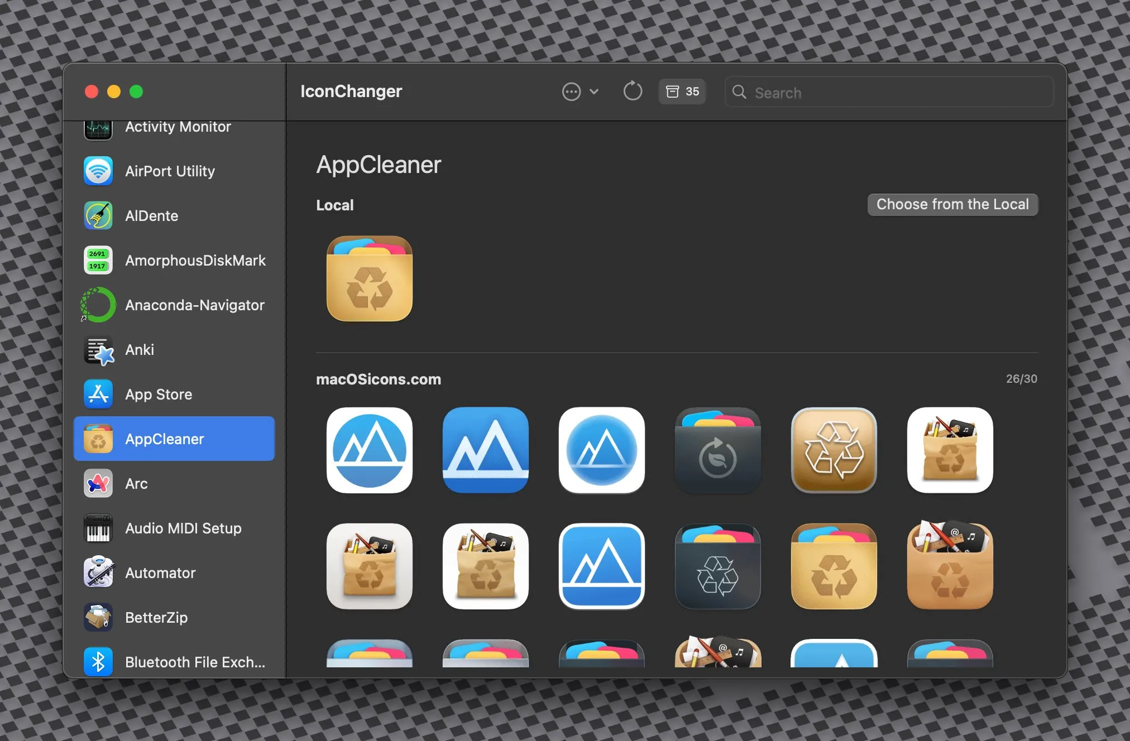Viewport: 1130px width, 741px height.
Task: Click the archive button showing 35
Action: (682, 92)
